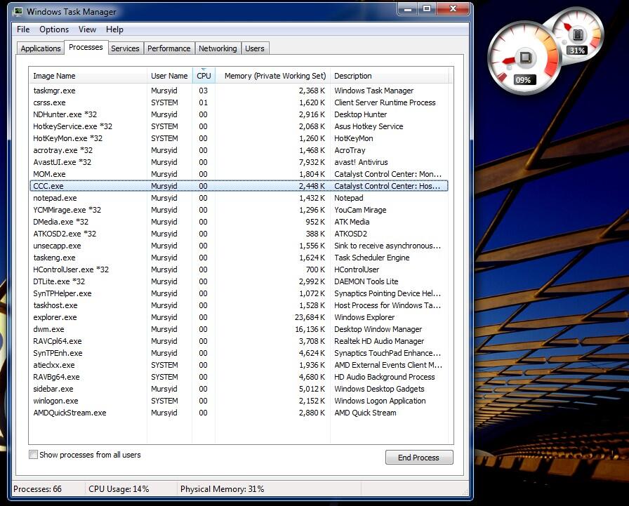Select the AvastUI.exe *32 process
The width and height of the screenshot is (629, 506).
click(x=239, y=162)
